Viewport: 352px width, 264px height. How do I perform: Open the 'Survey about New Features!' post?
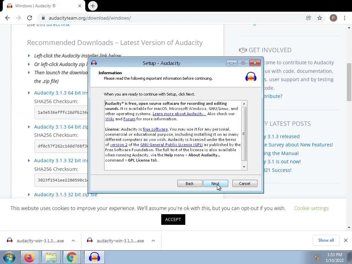[298, 145]
